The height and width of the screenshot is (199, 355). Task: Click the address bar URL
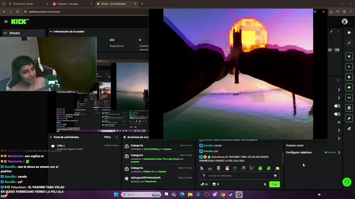[45, 12]
